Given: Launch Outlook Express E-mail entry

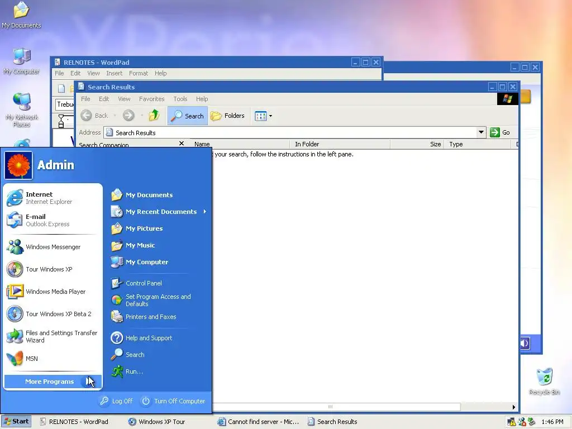Looking at the screenshot, I should tap(53, 220).
